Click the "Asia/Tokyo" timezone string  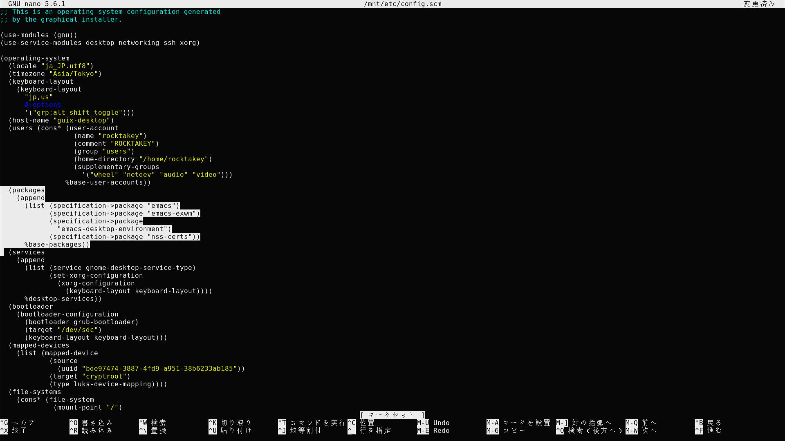74,74
